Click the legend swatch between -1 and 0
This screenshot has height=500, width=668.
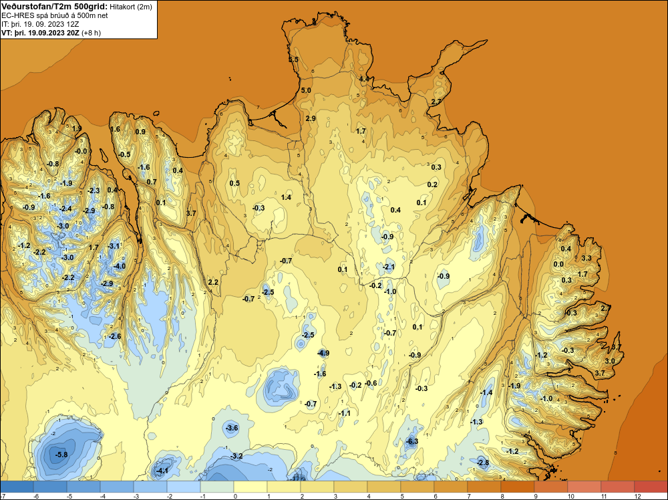tap(217, 487)
